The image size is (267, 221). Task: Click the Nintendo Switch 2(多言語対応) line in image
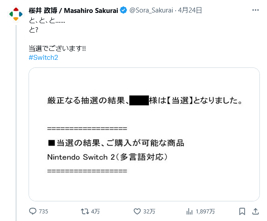[108, 157]
